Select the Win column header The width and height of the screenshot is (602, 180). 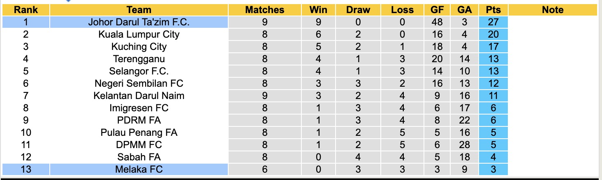(318, 10)
